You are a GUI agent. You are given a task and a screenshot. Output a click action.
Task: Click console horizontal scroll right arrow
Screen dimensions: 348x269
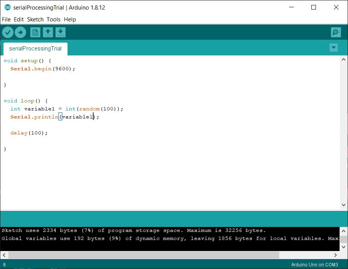coord(335,255)
